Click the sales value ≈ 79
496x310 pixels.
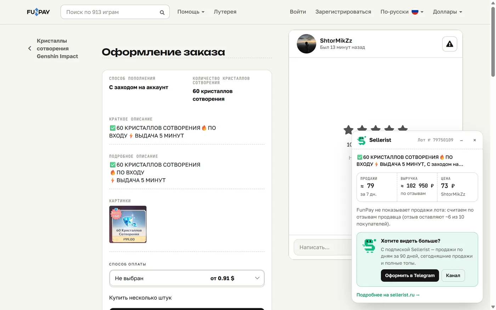click(367, 186)
